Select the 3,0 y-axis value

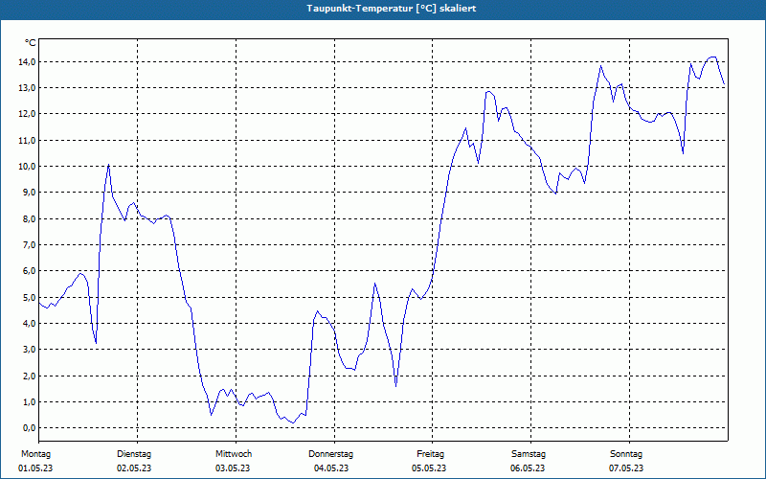(x=29, y=350)
